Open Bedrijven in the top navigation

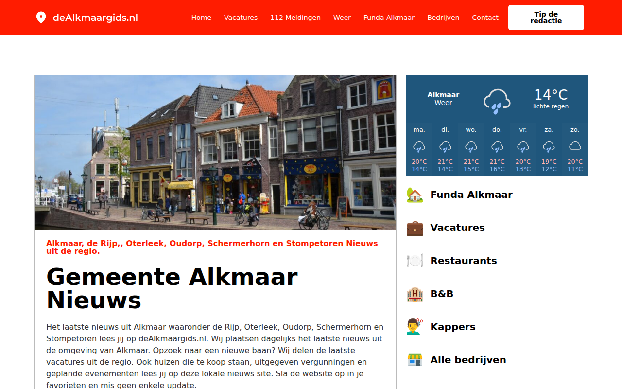[x=443, y=18]
